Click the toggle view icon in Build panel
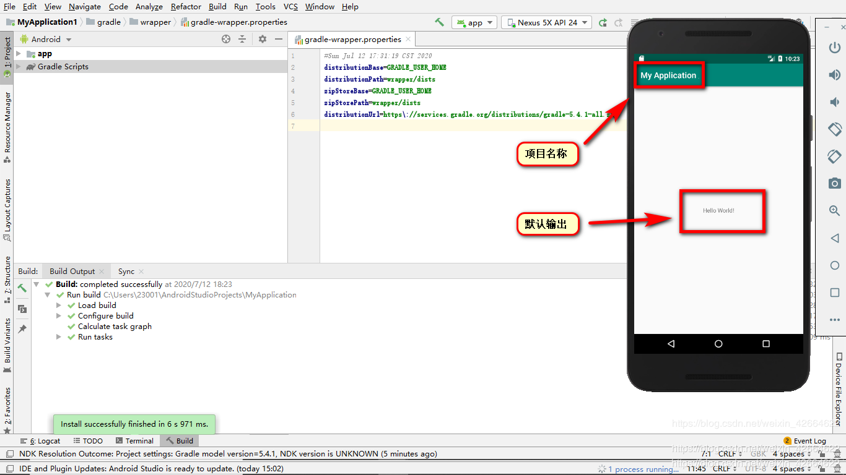Image resolution: width=846 pixels, height=475 pixels. click(22, 309)
